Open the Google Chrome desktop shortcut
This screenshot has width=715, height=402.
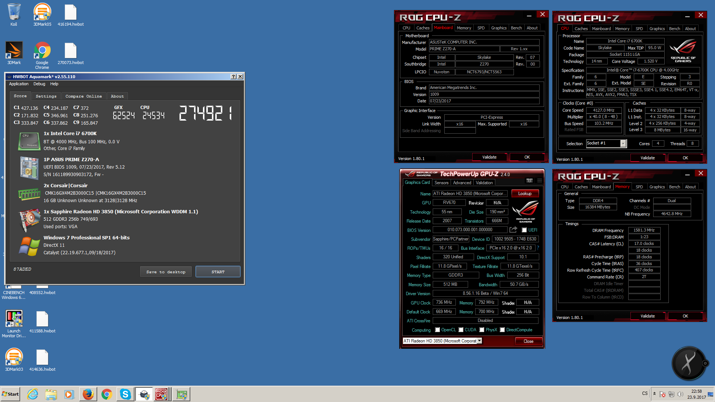coord(42,55)
